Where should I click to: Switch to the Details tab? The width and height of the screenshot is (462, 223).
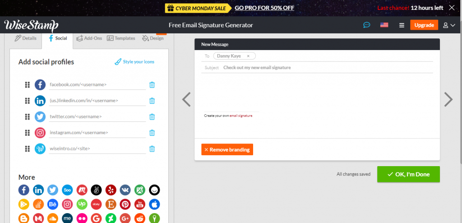26,38
